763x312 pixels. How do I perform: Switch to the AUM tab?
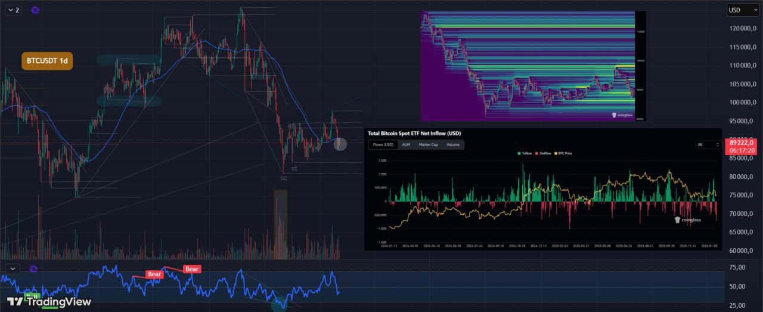coord(406,144)
